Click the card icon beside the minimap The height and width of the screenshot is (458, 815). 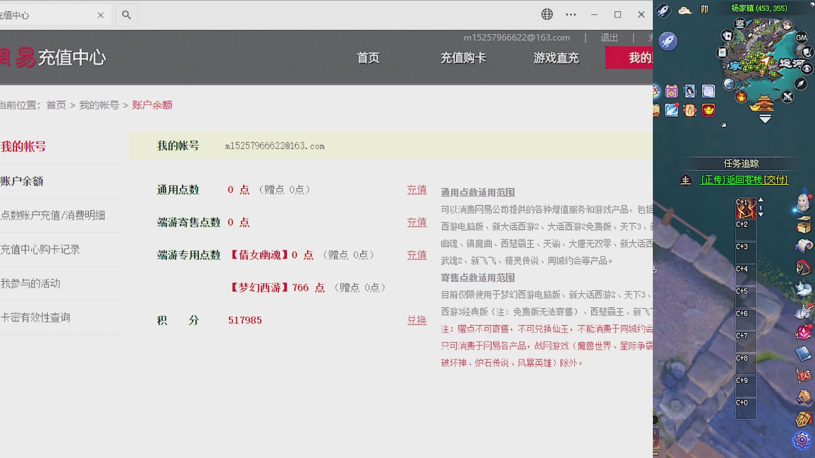tap(728, 36)
